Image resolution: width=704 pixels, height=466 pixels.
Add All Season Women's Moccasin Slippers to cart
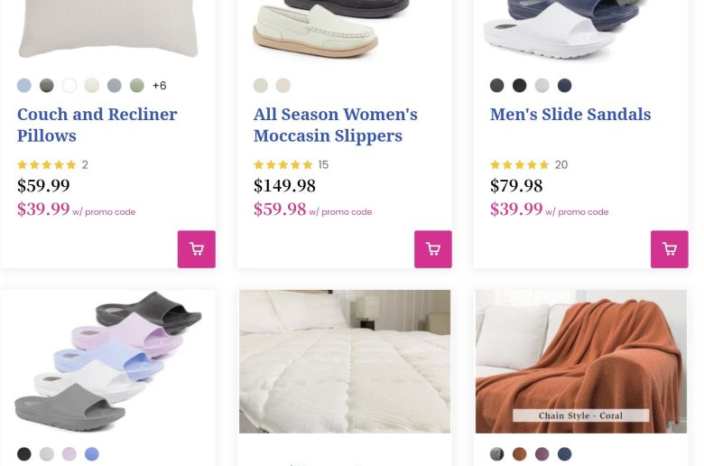pos(432,249)
